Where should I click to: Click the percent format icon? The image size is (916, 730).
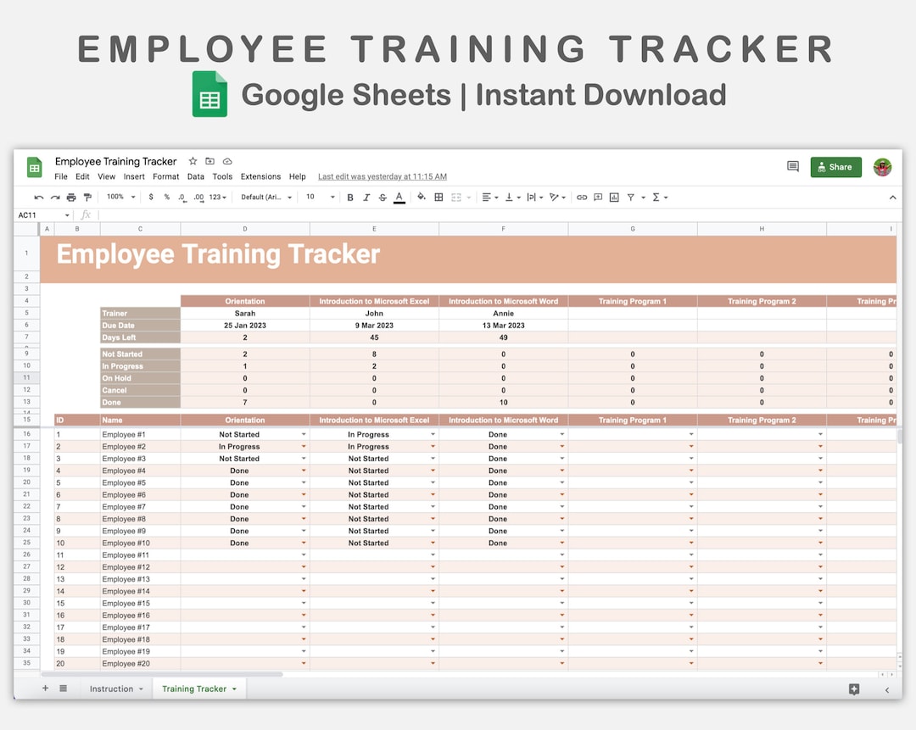166,197
